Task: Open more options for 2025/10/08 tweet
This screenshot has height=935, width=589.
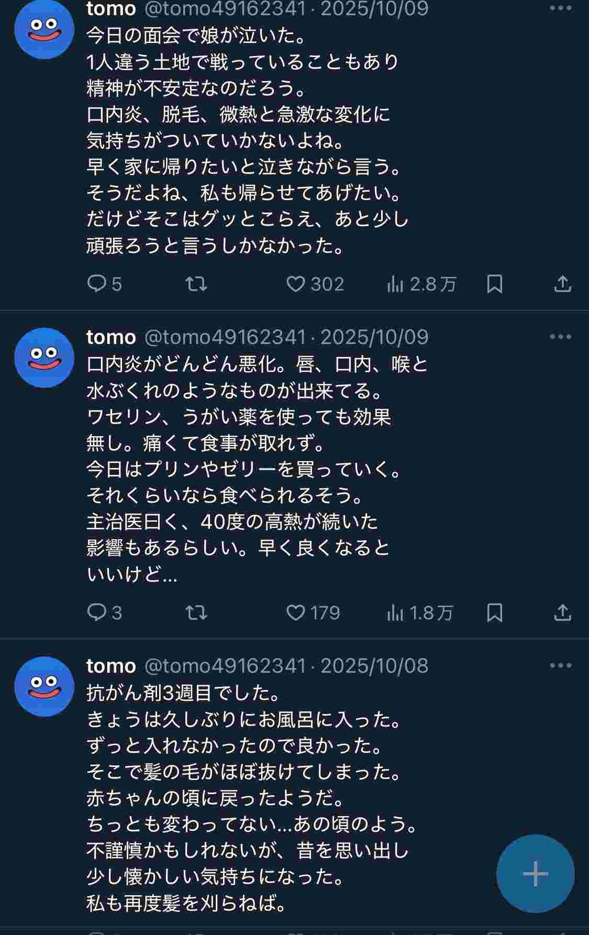Action: click(560, 665)
